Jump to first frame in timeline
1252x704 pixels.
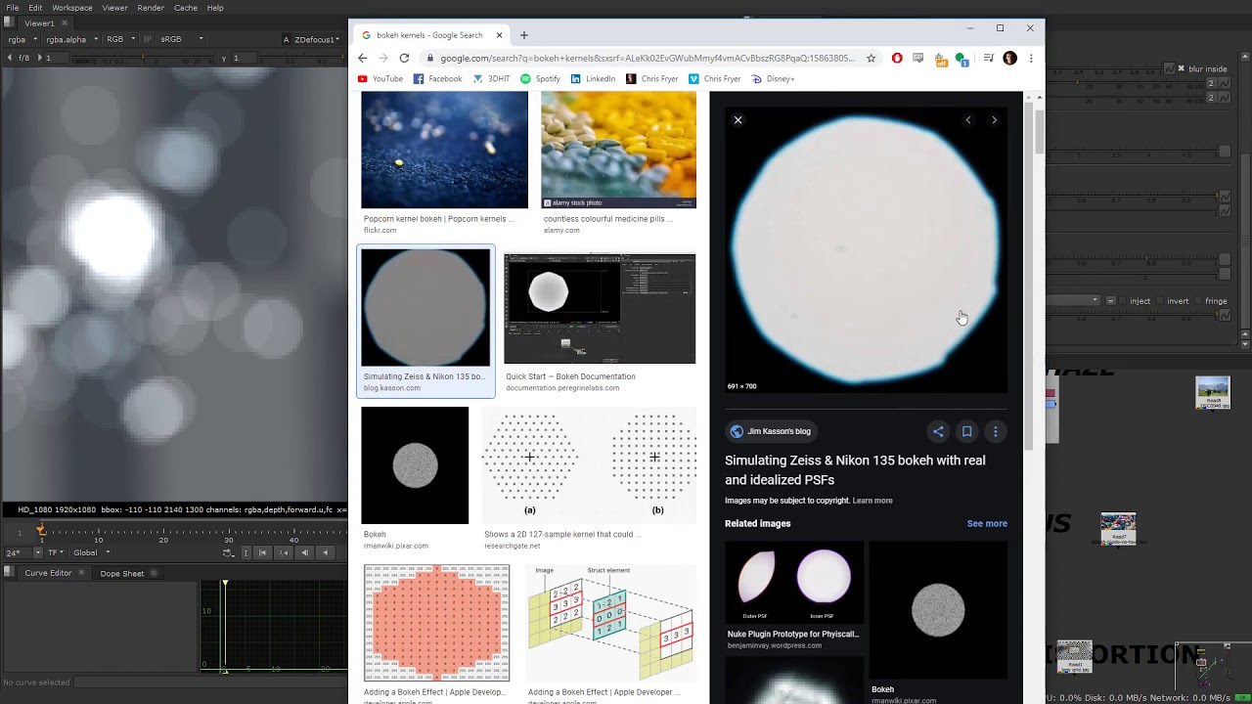click(262, 553)
